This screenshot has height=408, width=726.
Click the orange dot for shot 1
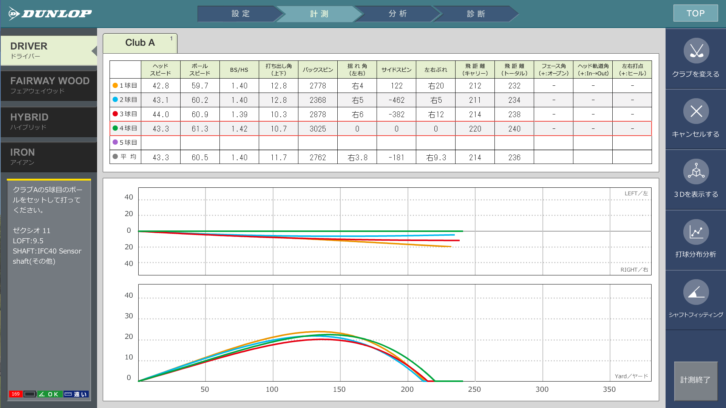(x=115, y=85)
